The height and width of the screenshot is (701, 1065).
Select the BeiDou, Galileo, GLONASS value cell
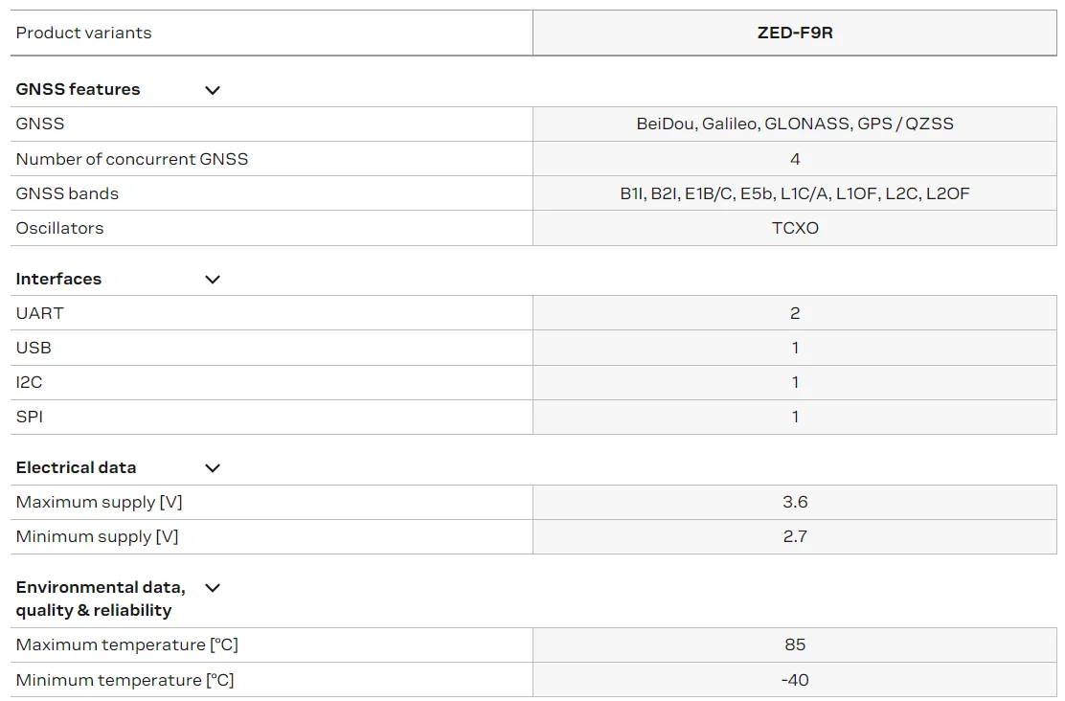795,124
